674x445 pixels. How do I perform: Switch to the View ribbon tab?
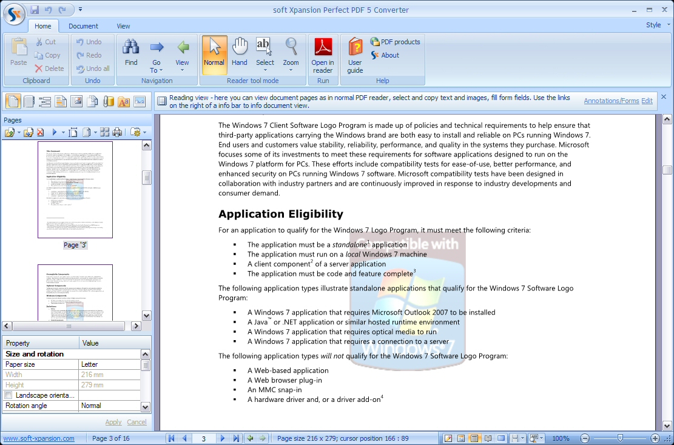point(123,26)
